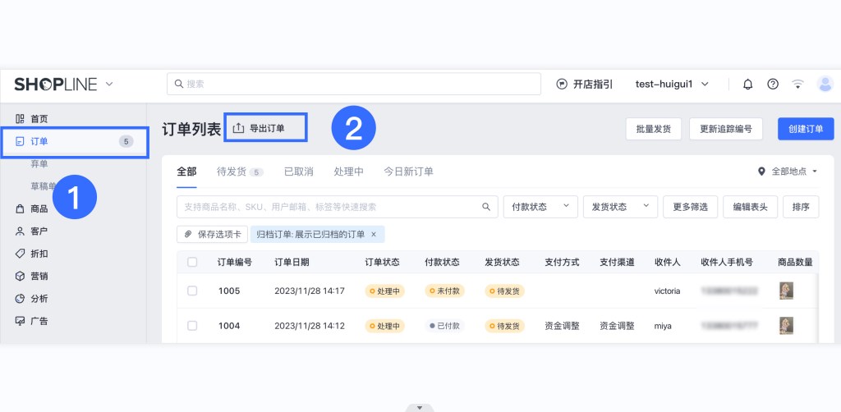
Task: Remove the 归档订单 filter tag
Action: [374, 234]
